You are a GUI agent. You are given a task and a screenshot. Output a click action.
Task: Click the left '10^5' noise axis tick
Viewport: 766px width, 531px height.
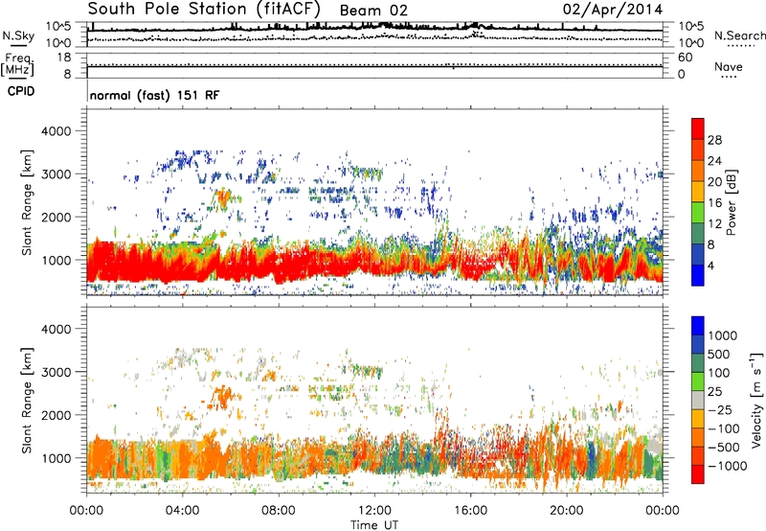tap(58, 27)
